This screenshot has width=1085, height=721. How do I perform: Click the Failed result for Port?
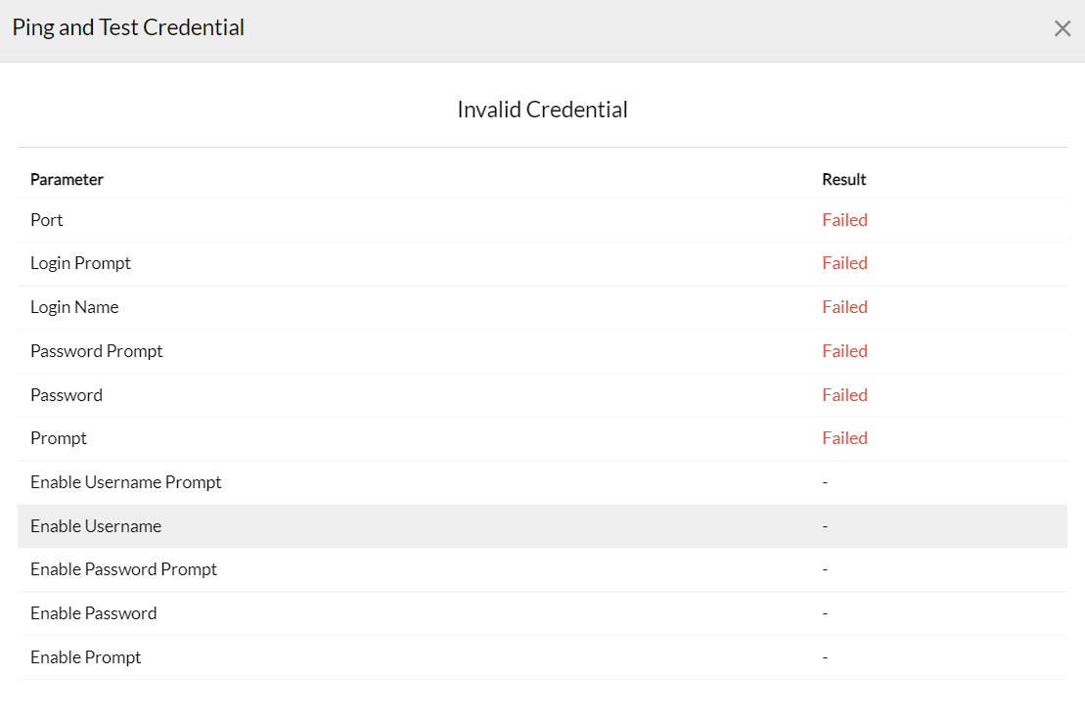845,220
